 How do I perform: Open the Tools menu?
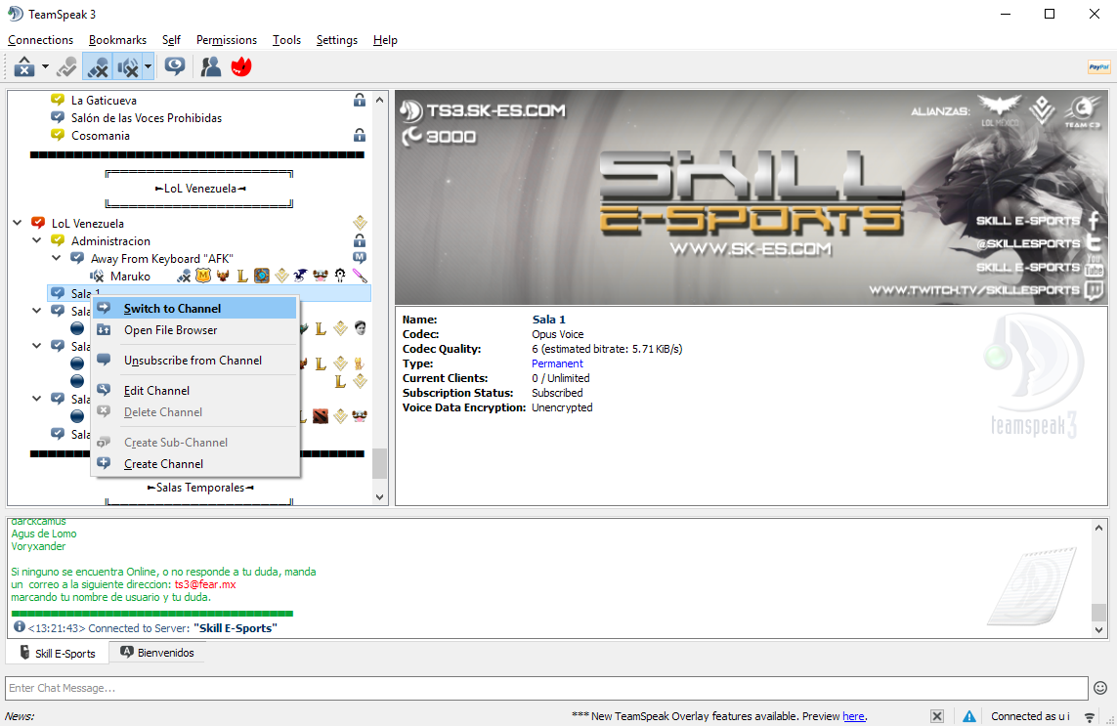click(286, 40)
